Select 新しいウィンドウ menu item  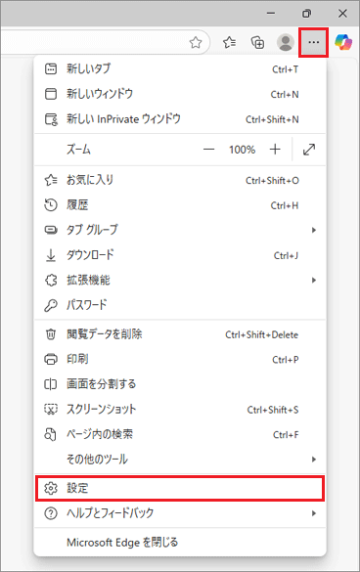(x=180, y=94)
